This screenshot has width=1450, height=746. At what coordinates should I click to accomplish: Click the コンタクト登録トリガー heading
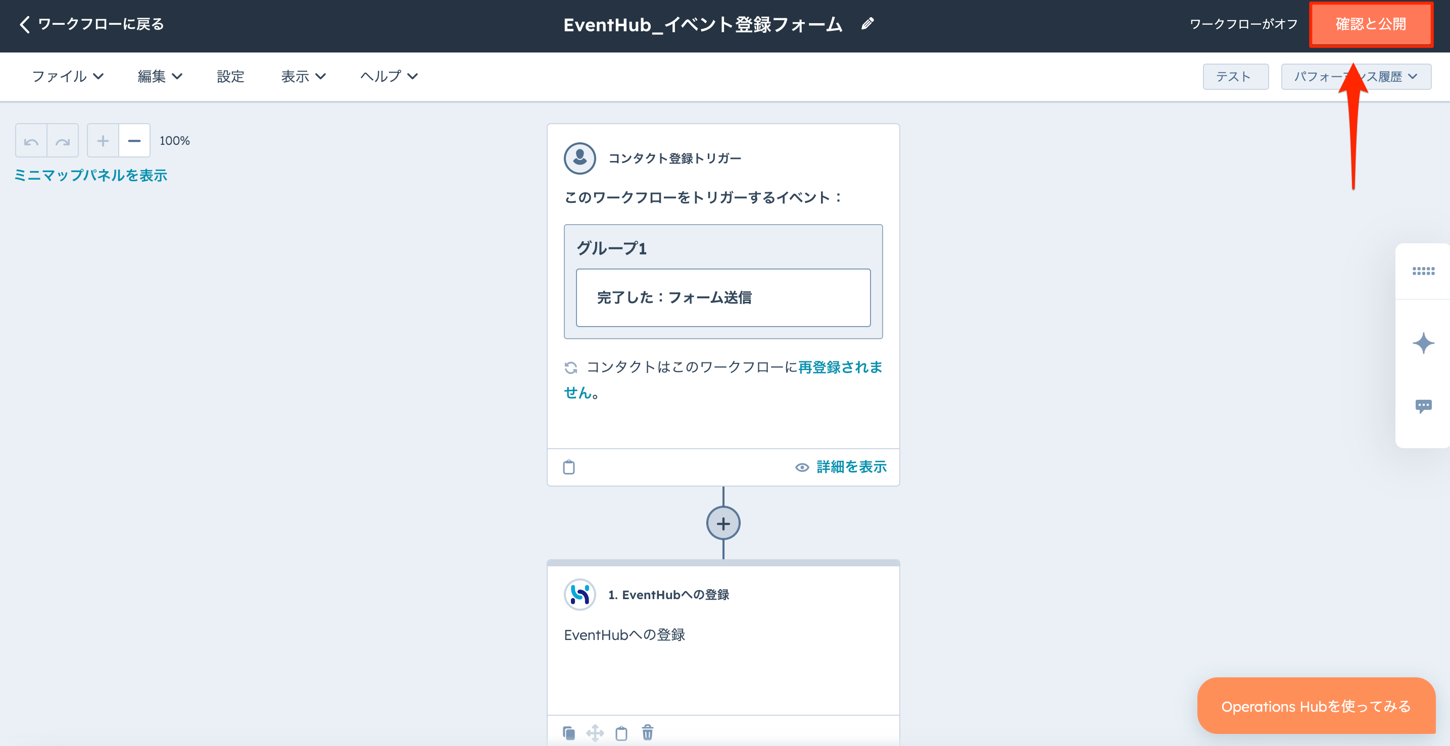tap(675, 158)
